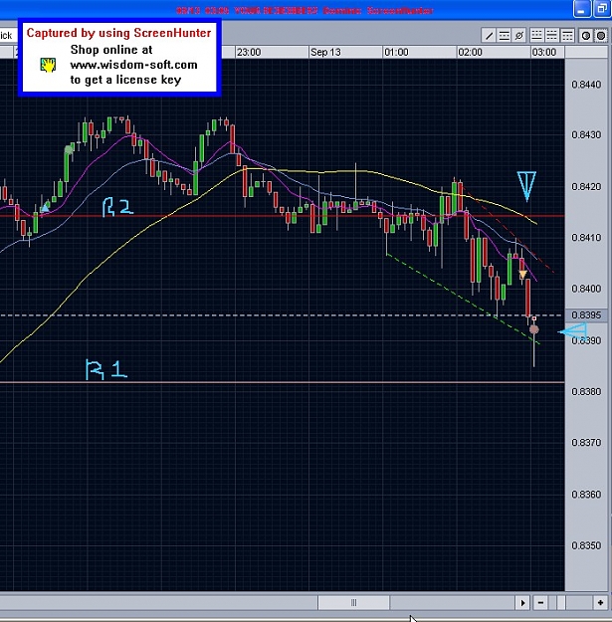This screenshot has width=612, height=622.
Task: Select the solid-dashed-solid lines tool next to the trend line tool
Action: point(505,36)
